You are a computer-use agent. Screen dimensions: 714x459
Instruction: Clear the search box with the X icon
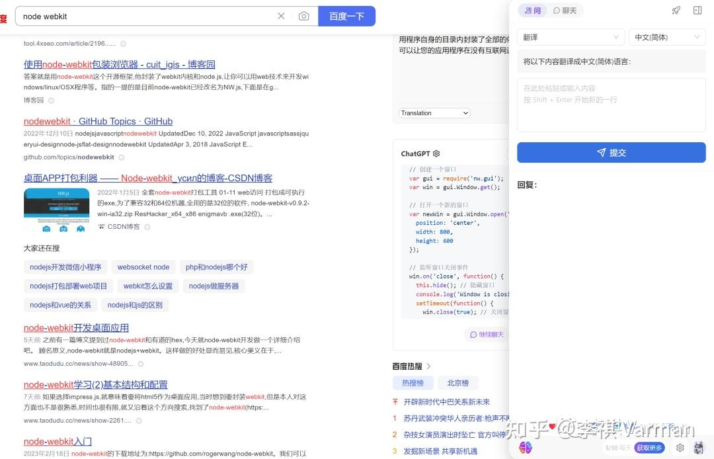[280, 15]
